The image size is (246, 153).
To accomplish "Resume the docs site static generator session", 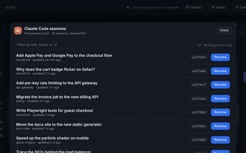I will 220,126.
